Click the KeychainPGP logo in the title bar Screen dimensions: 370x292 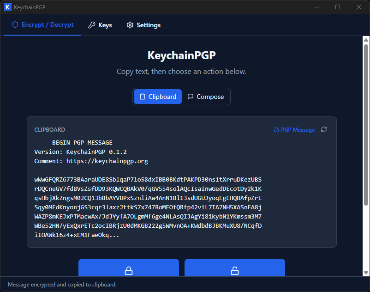[7, 7]
